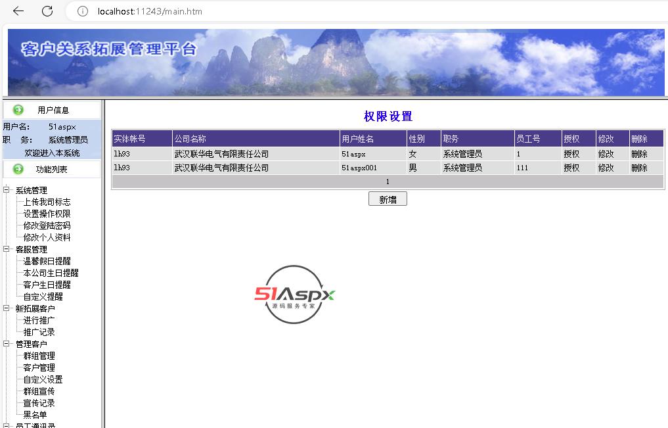The image size is (668, 428).
Task: Click 删除 link in the 51aspx row
Action: click(640, 154)
